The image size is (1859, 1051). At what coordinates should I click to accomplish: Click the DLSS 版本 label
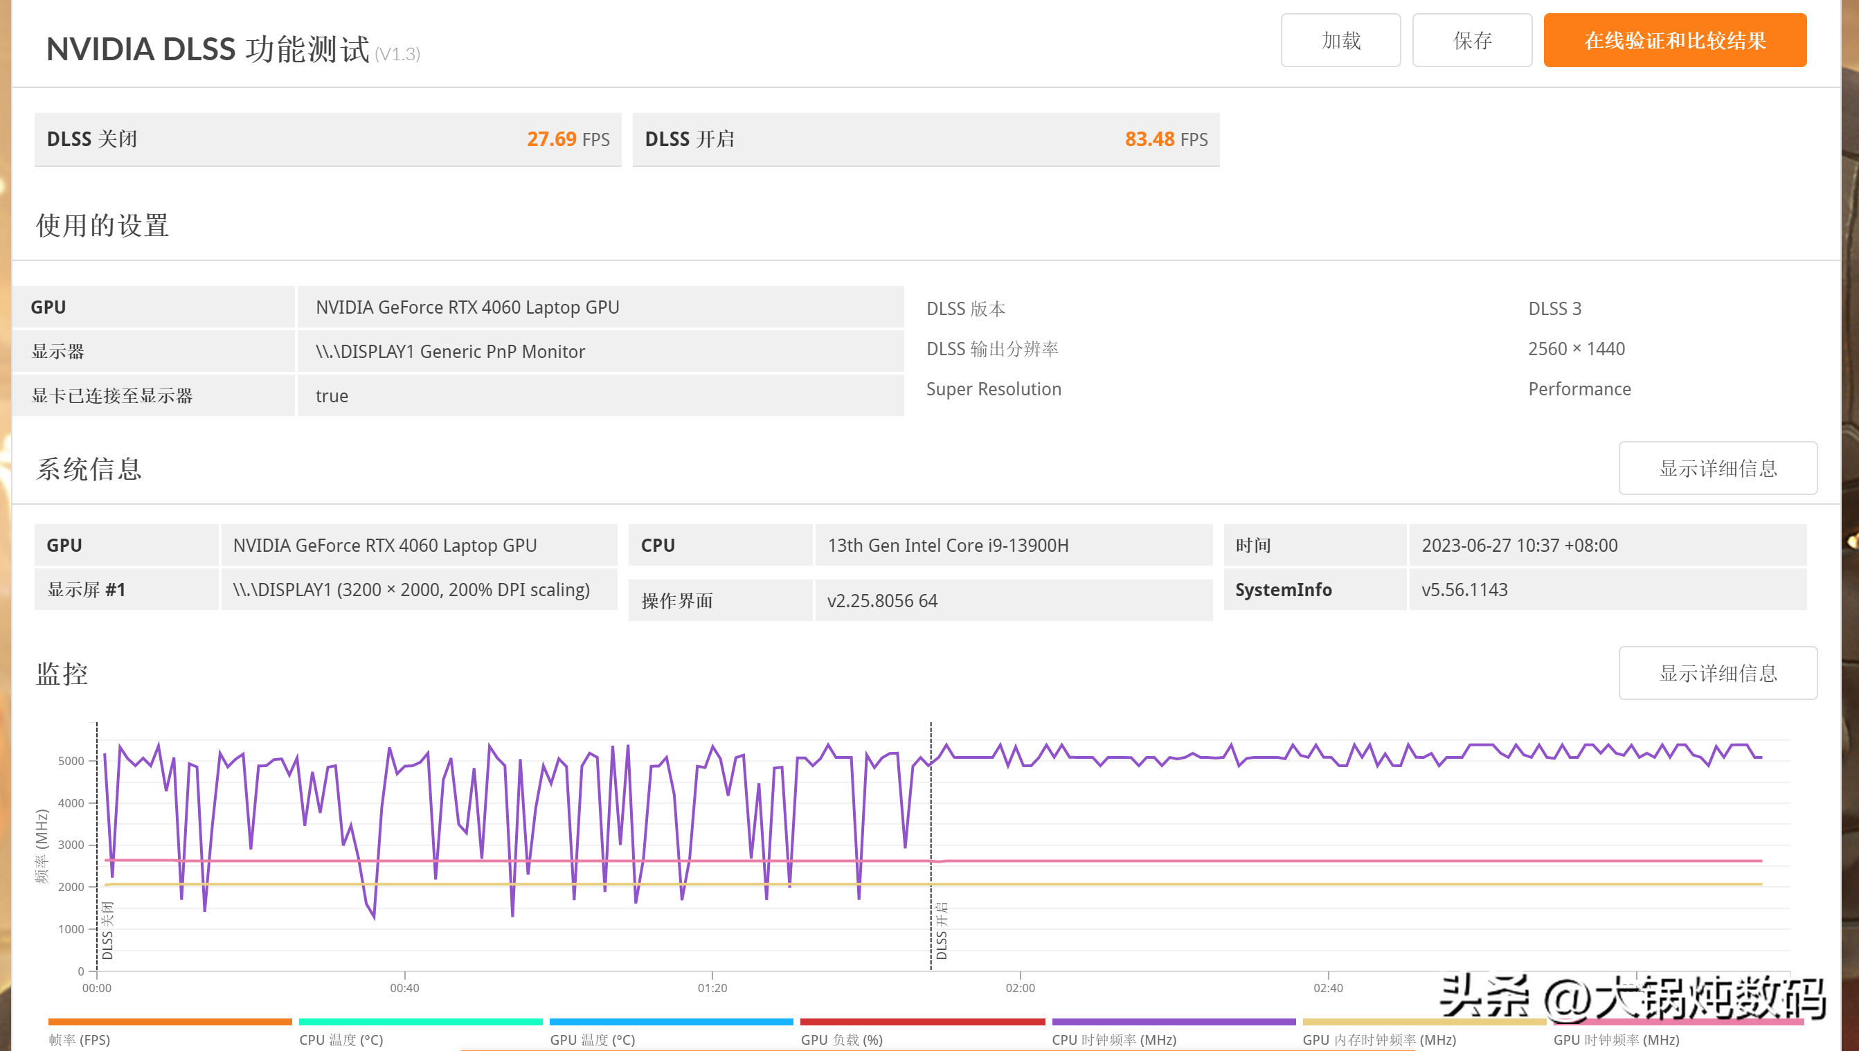coord(966,309)
